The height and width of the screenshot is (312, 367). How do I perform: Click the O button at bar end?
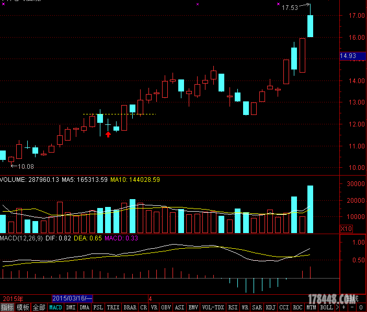[x=361, y=307]
